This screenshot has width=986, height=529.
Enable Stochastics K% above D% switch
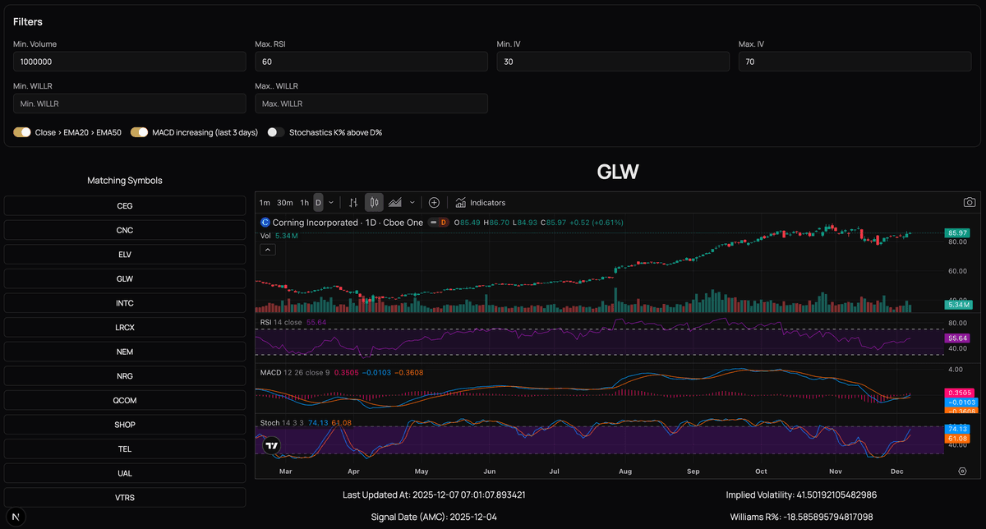coord(276,132)
